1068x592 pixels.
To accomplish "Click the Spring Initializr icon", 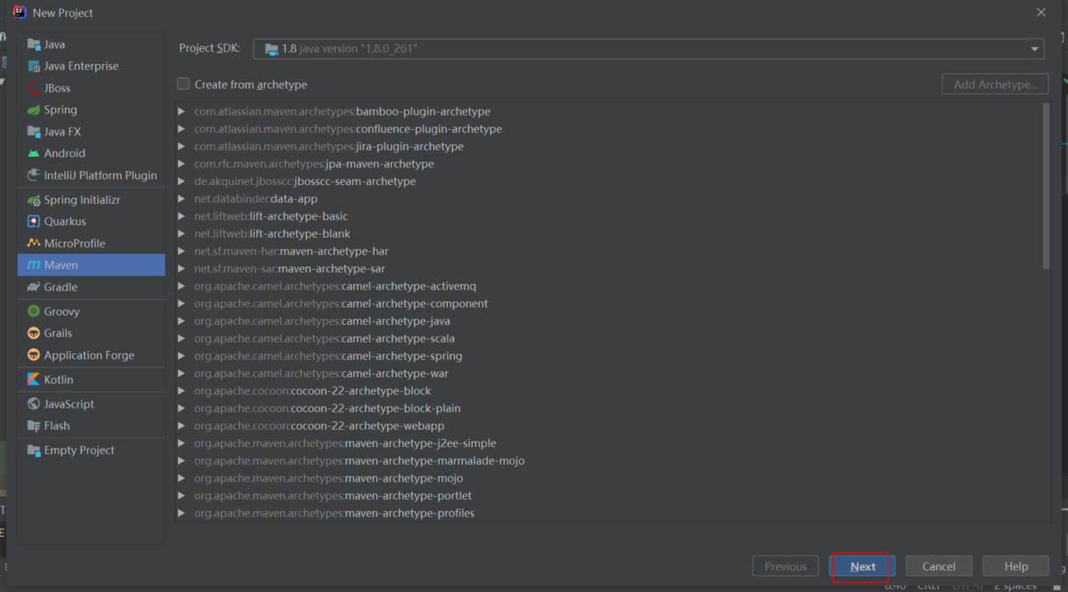I will tap(34, 200).
